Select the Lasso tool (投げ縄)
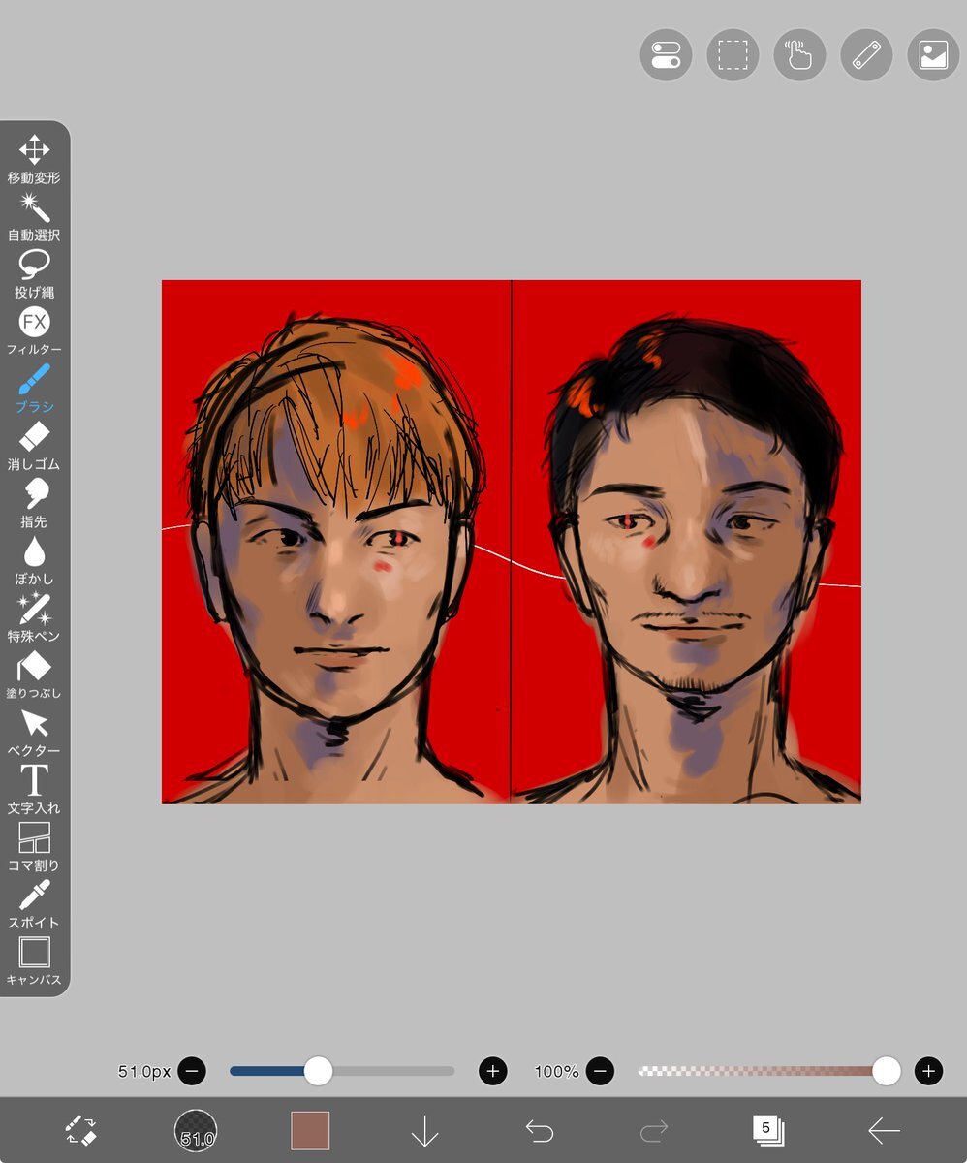 click(x=34, y=273)
